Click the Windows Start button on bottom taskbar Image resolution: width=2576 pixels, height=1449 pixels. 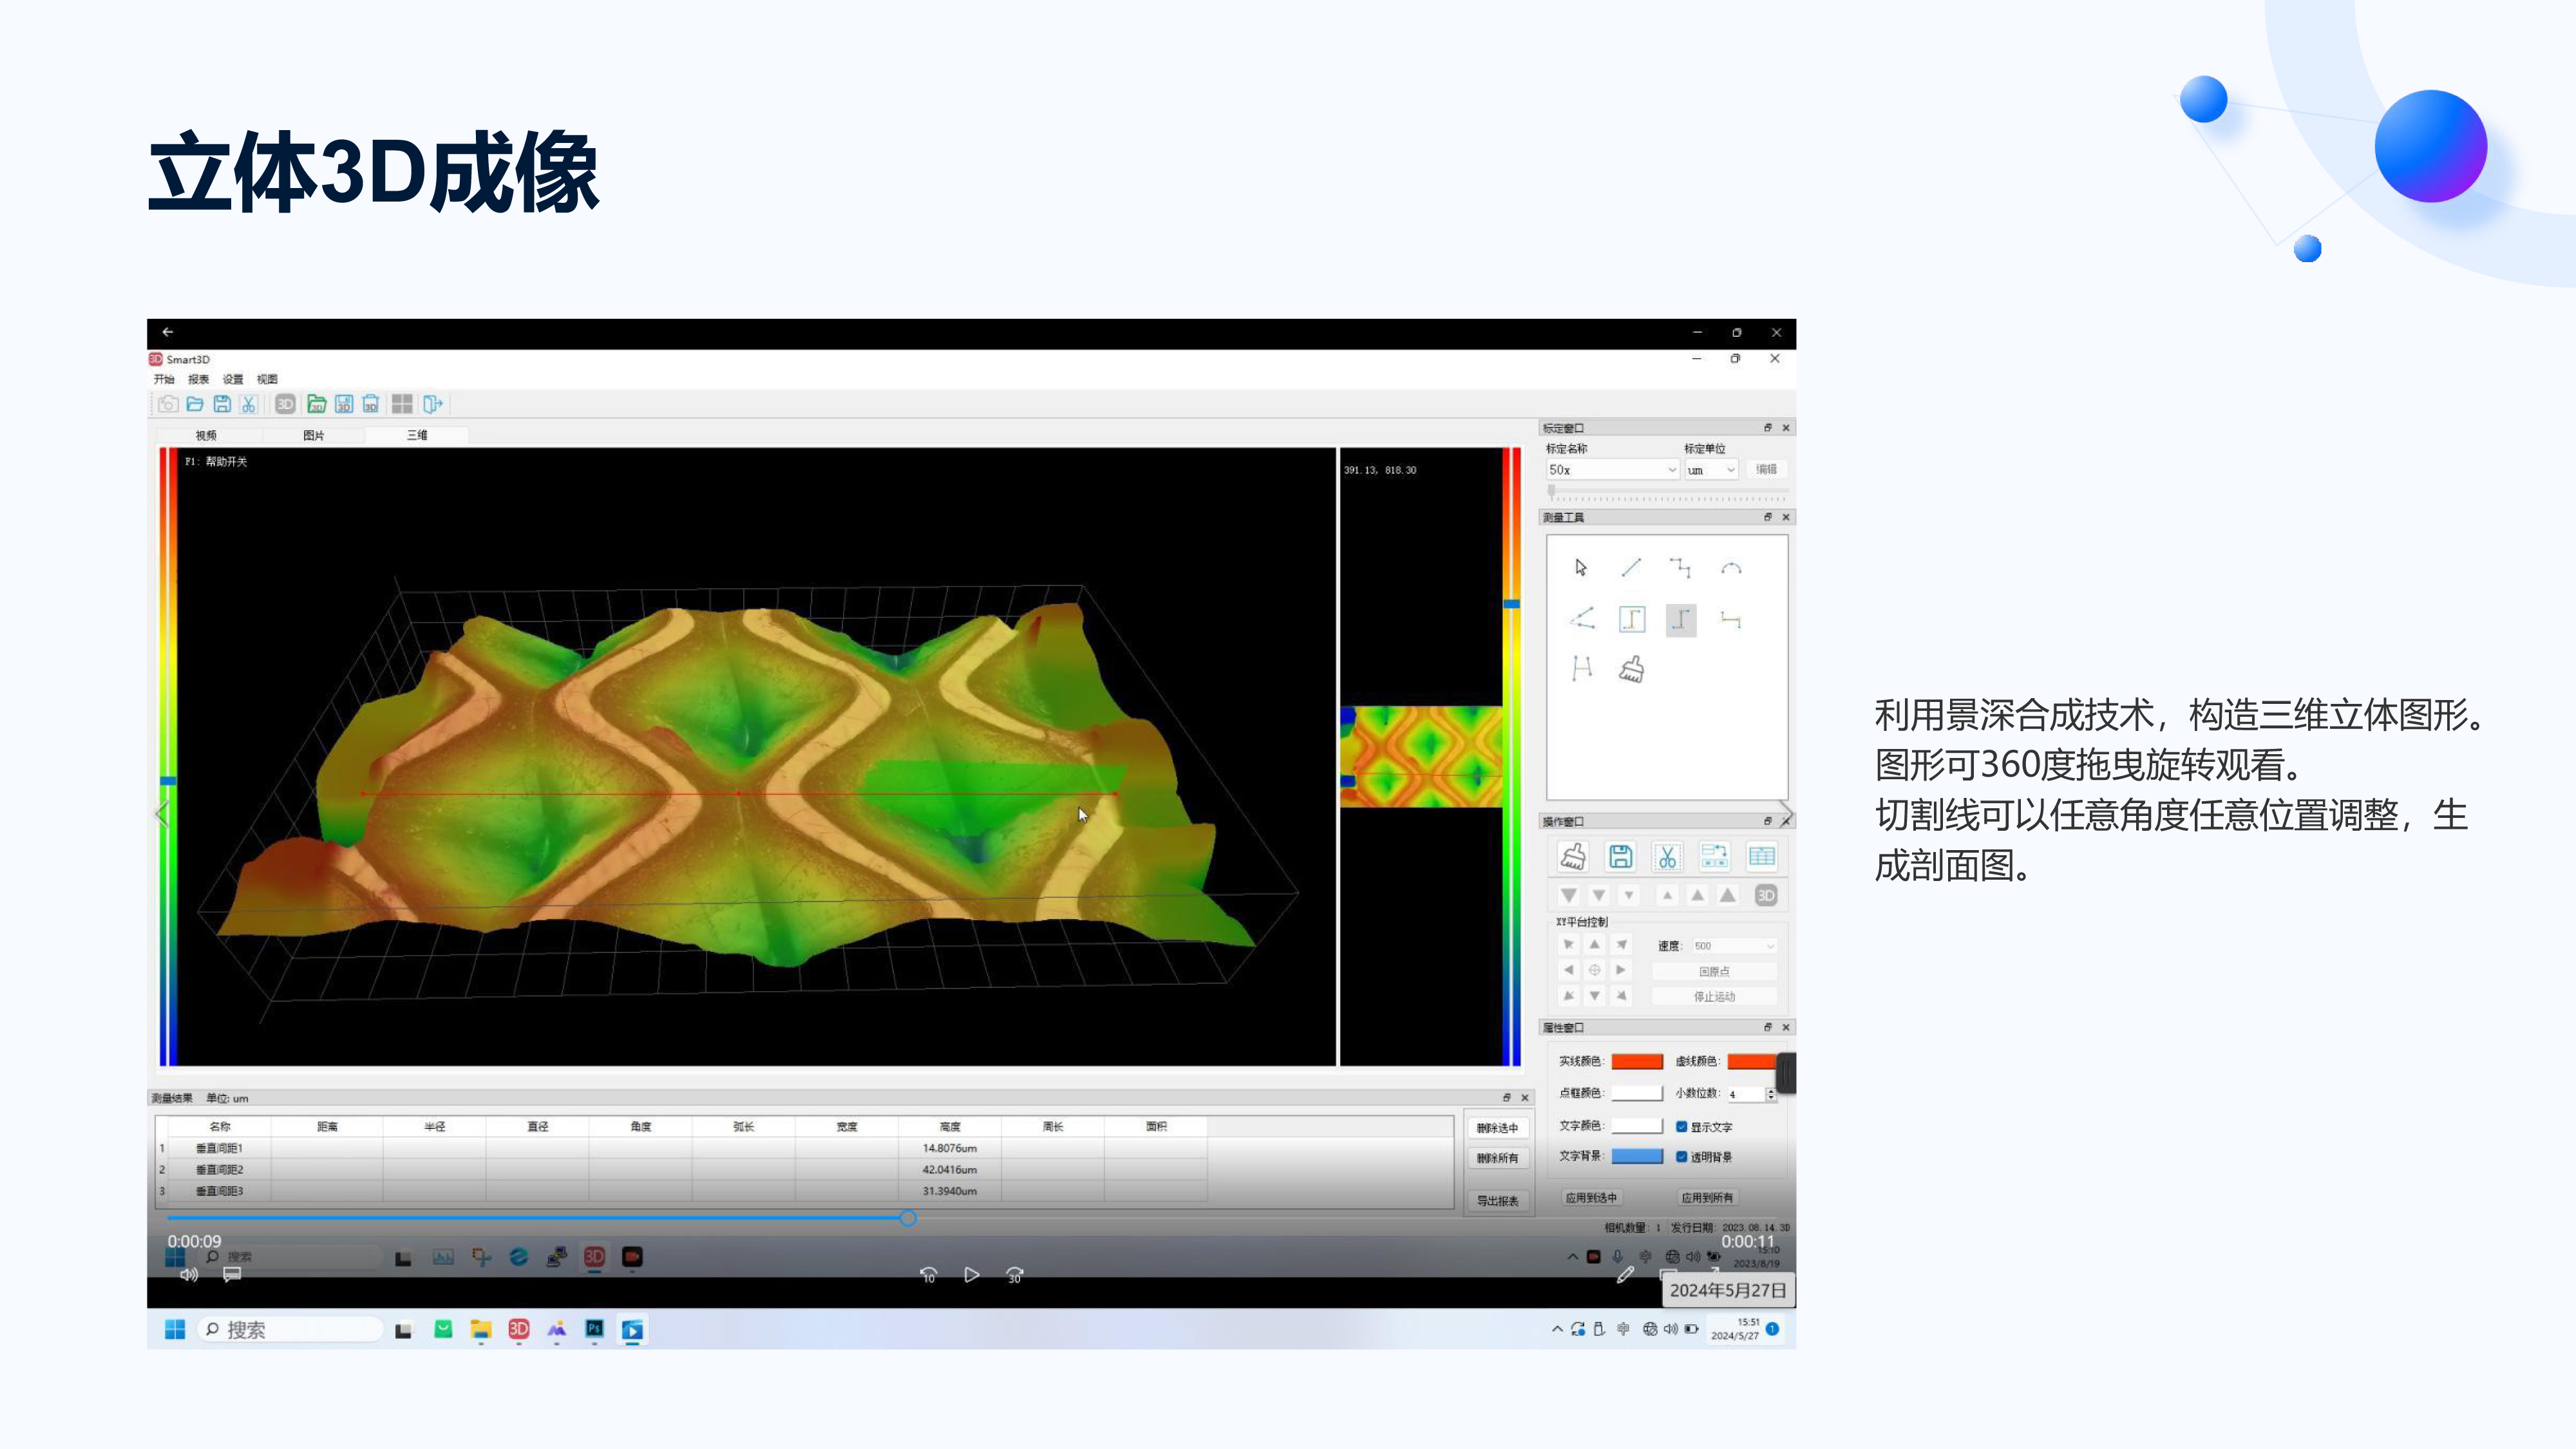(175, 1330)
